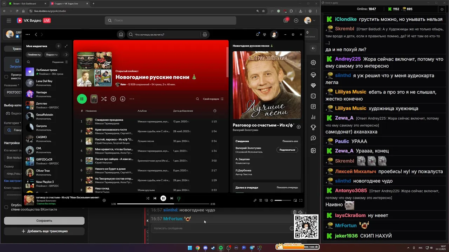This screenshot has width=449, height=252.
Task: Select Подкасты filter chip
Action: coord(52,55)
